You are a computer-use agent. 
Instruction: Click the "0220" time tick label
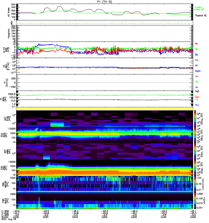tap(45, 217)
